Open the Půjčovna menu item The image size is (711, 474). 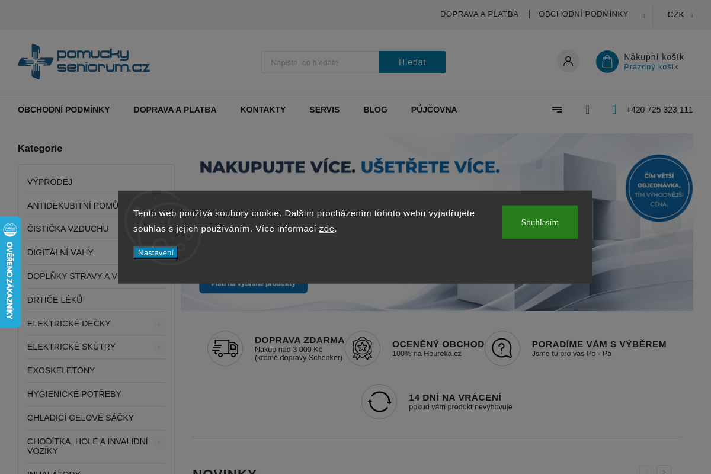[434, 110]
